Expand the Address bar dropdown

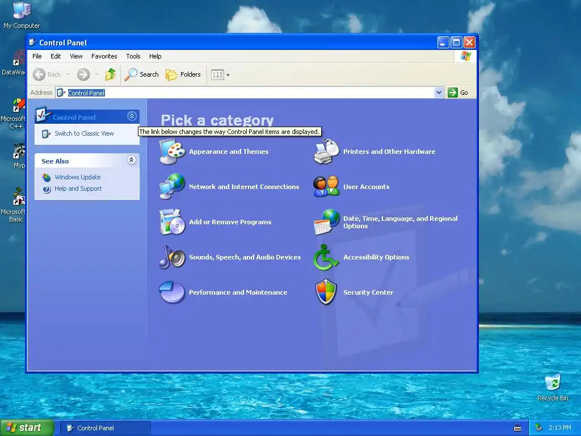439,93
